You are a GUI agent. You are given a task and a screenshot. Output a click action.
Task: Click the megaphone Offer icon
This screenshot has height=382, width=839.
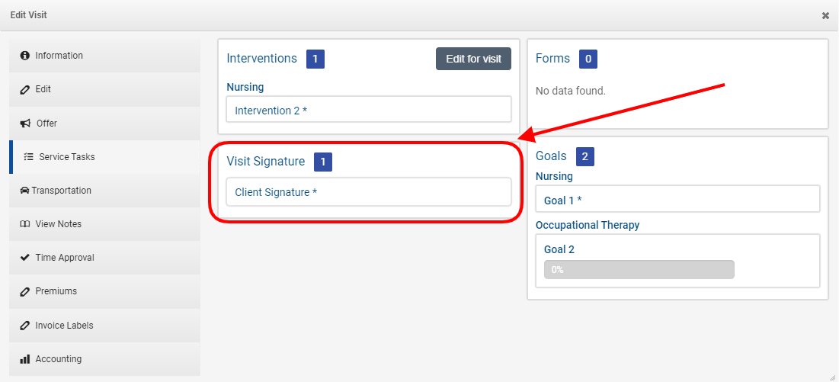[x=25, y=123]
